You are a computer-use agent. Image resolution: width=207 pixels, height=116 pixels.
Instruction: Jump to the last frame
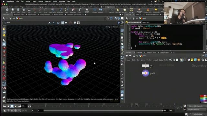(x=19, y=106)
